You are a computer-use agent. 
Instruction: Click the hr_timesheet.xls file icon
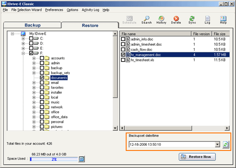(128, 60)
